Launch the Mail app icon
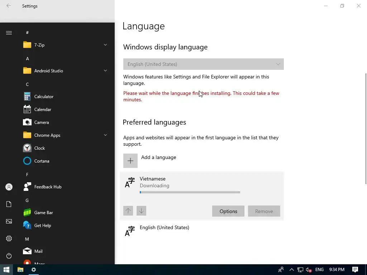 (x=27, y=251)
